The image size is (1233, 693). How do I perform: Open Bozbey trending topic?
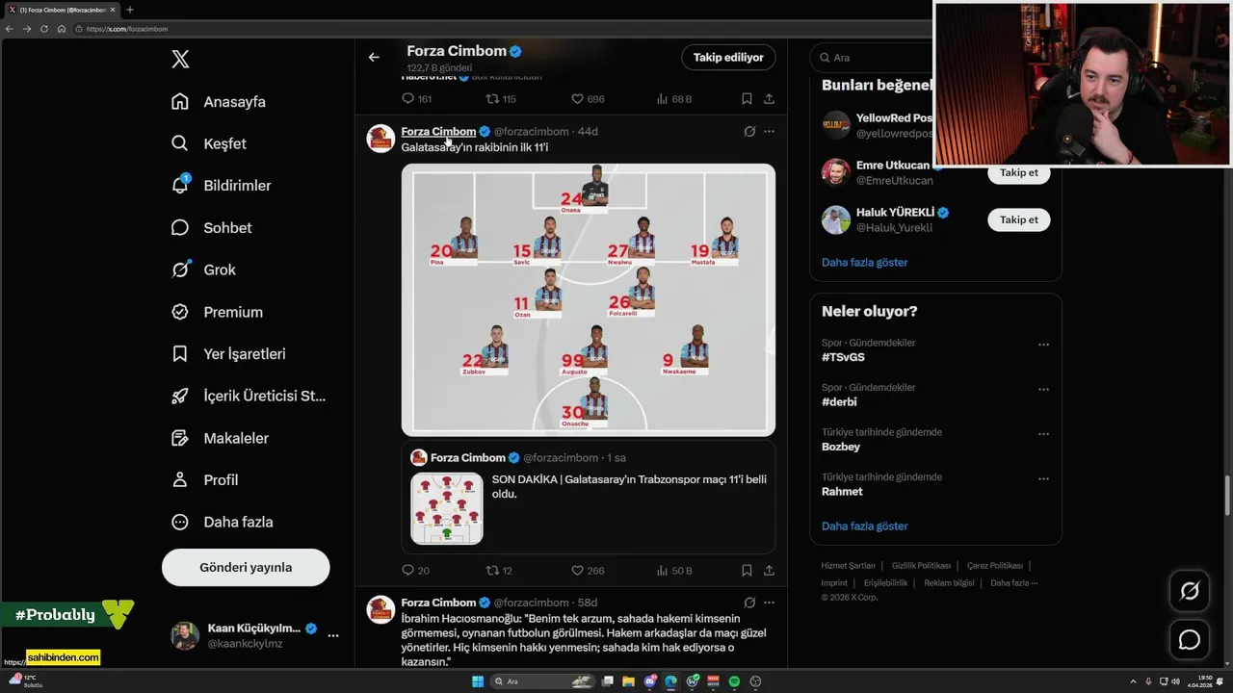[x=841, y=447]
